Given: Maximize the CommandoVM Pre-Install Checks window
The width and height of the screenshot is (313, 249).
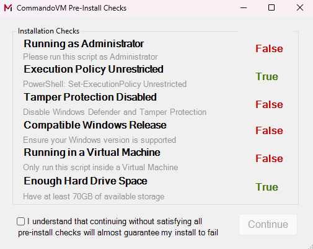Looking at the screenshot, I should 271,7.
